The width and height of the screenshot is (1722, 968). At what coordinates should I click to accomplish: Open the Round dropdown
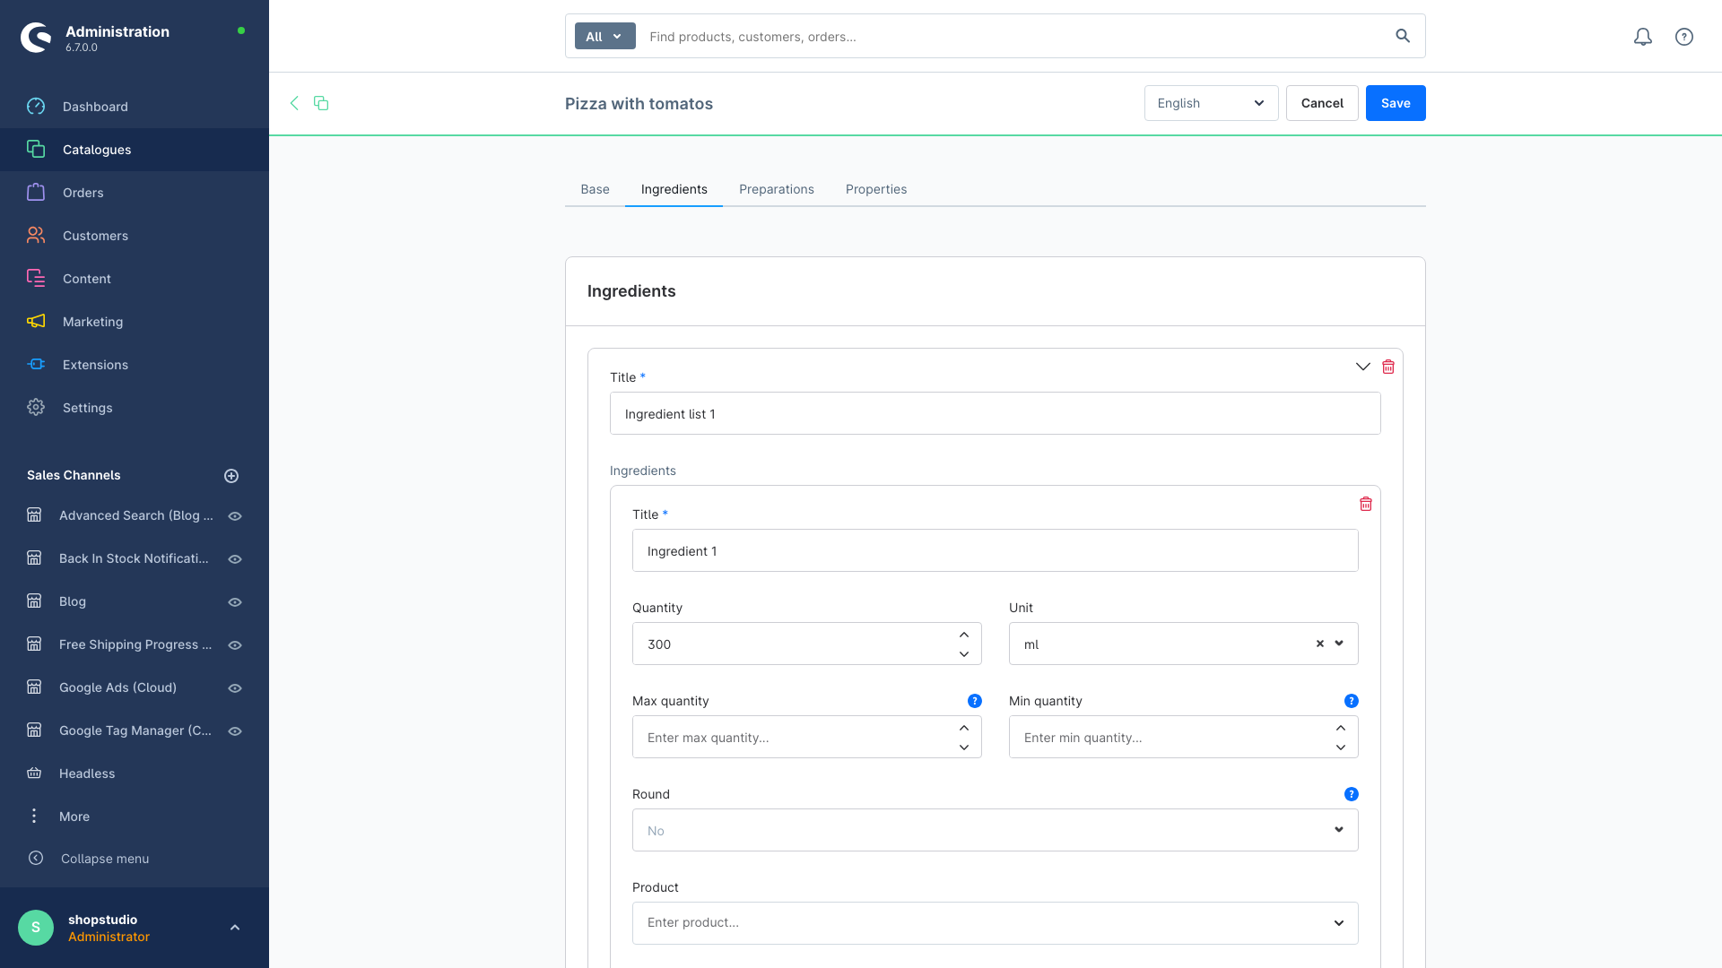[x=996, y=830]
